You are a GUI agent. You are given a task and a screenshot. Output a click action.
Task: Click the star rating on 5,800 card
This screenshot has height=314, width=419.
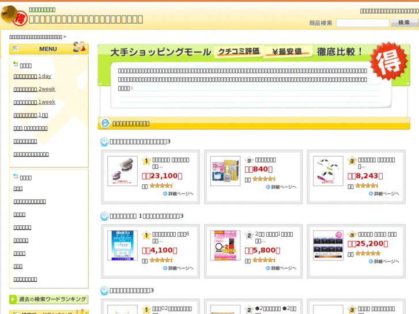(x=264, y=260)
